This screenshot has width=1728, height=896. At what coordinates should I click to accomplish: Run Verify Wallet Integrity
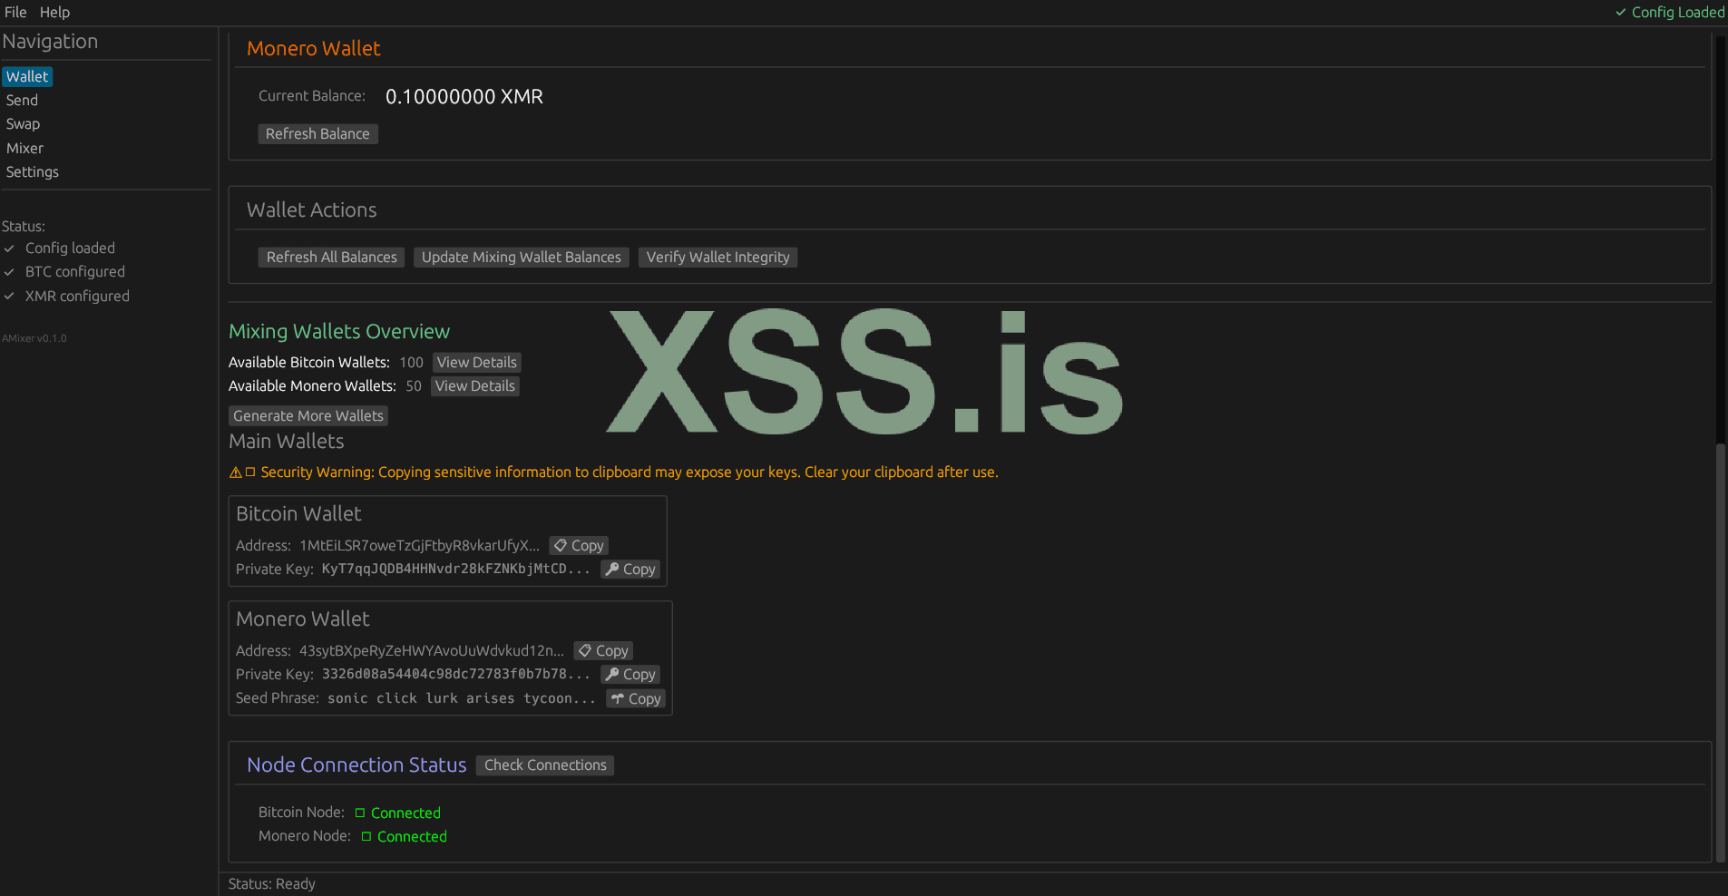pos(718,257)
